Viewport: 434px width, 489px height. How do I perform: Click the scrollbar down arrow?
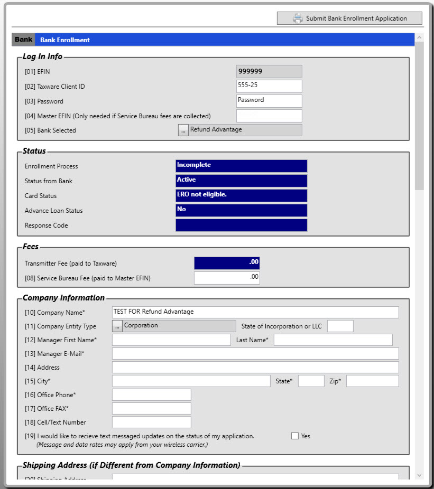(419, 475)
